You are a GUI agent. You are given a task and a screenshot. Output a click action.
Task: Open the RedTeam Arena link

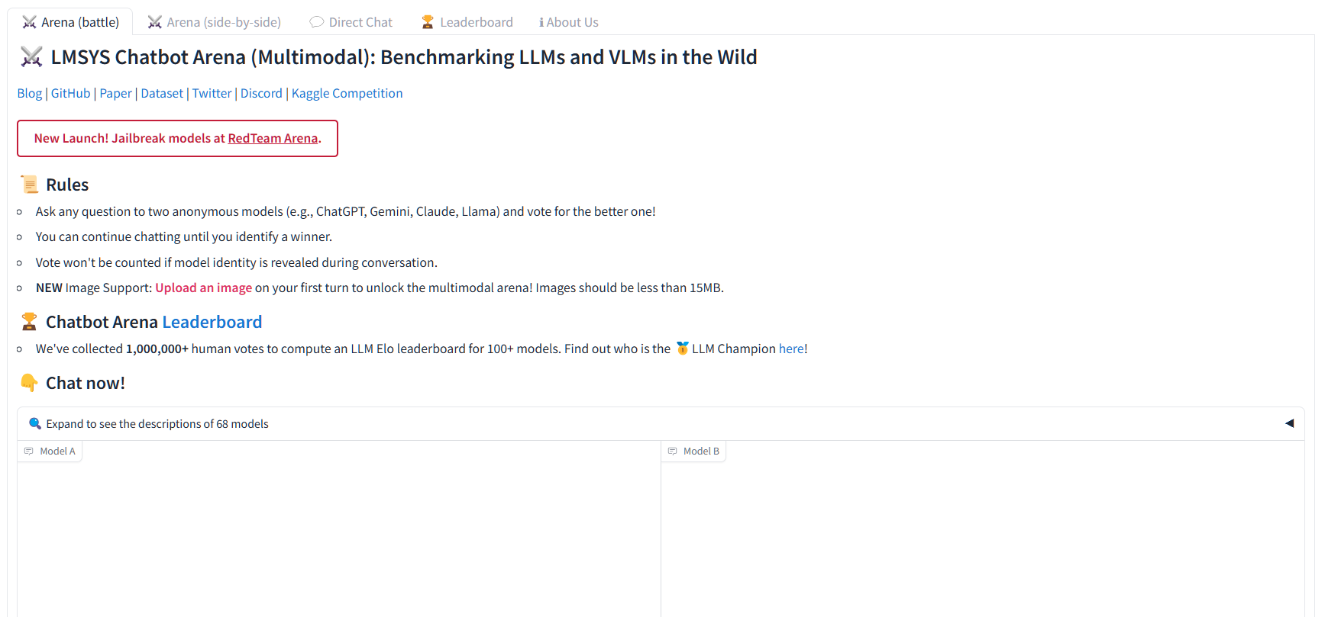pyautogui.click(x=273, y=138)
